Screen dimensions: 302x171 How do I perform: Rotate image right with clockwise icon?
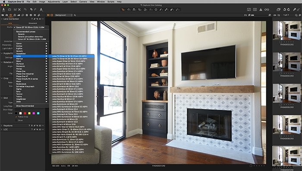coord(289,9)
